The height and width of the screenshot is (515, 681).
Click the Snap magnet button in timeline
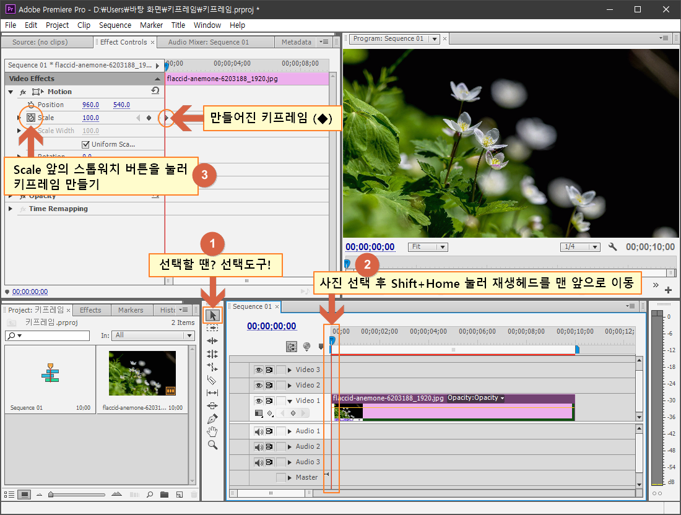pos(292,347)
